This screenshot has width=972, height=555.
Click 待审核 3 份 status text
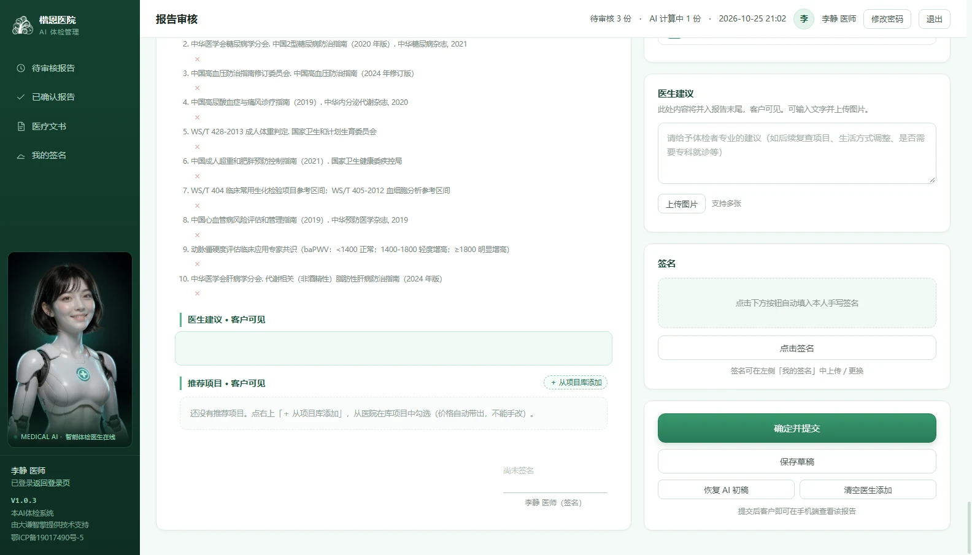[611, 19]
